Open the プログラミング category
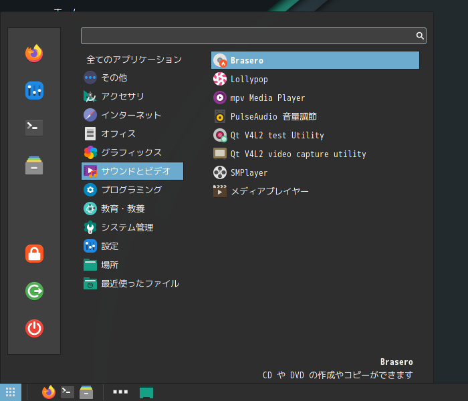This screenshot has width=468, height=401. click(x=132, y=190)
